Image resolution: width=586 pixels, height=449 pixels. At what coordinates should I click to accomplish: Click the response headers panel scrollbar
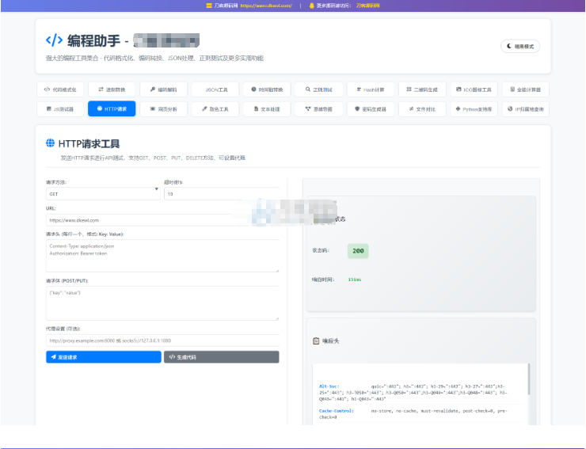[528, 379]
